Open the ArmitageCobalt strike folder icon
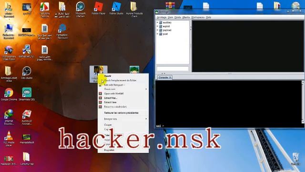This screenshot has width=305, height=172. click(9, 74)
